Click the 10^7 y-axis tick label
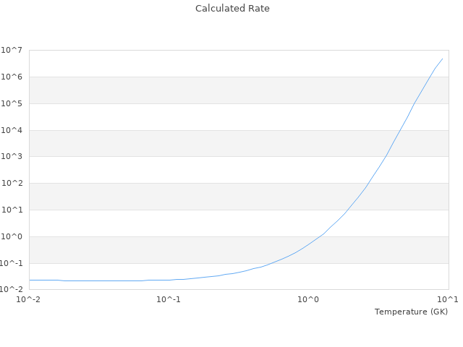The image size is (463, 347). click(x=12, y=50)
